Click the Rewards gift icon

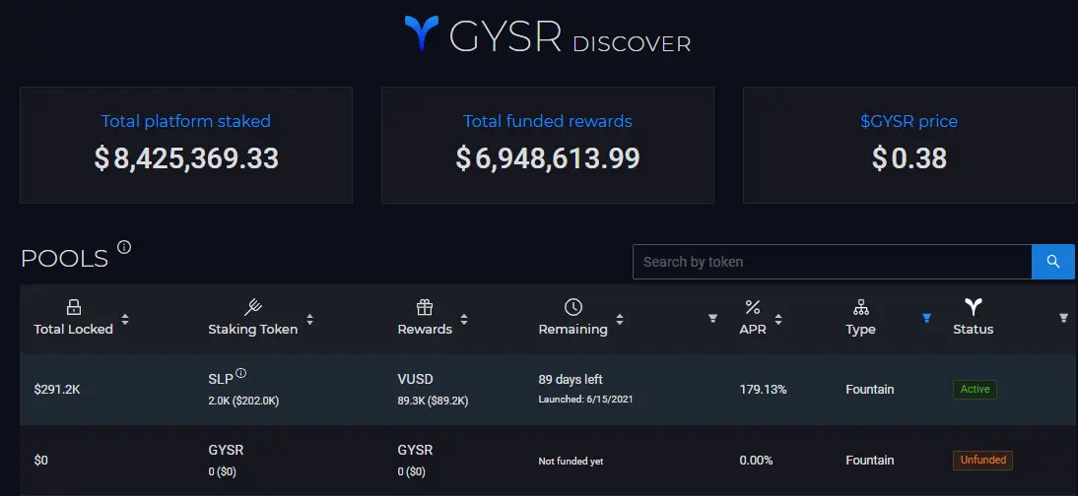tap(425, 307)
